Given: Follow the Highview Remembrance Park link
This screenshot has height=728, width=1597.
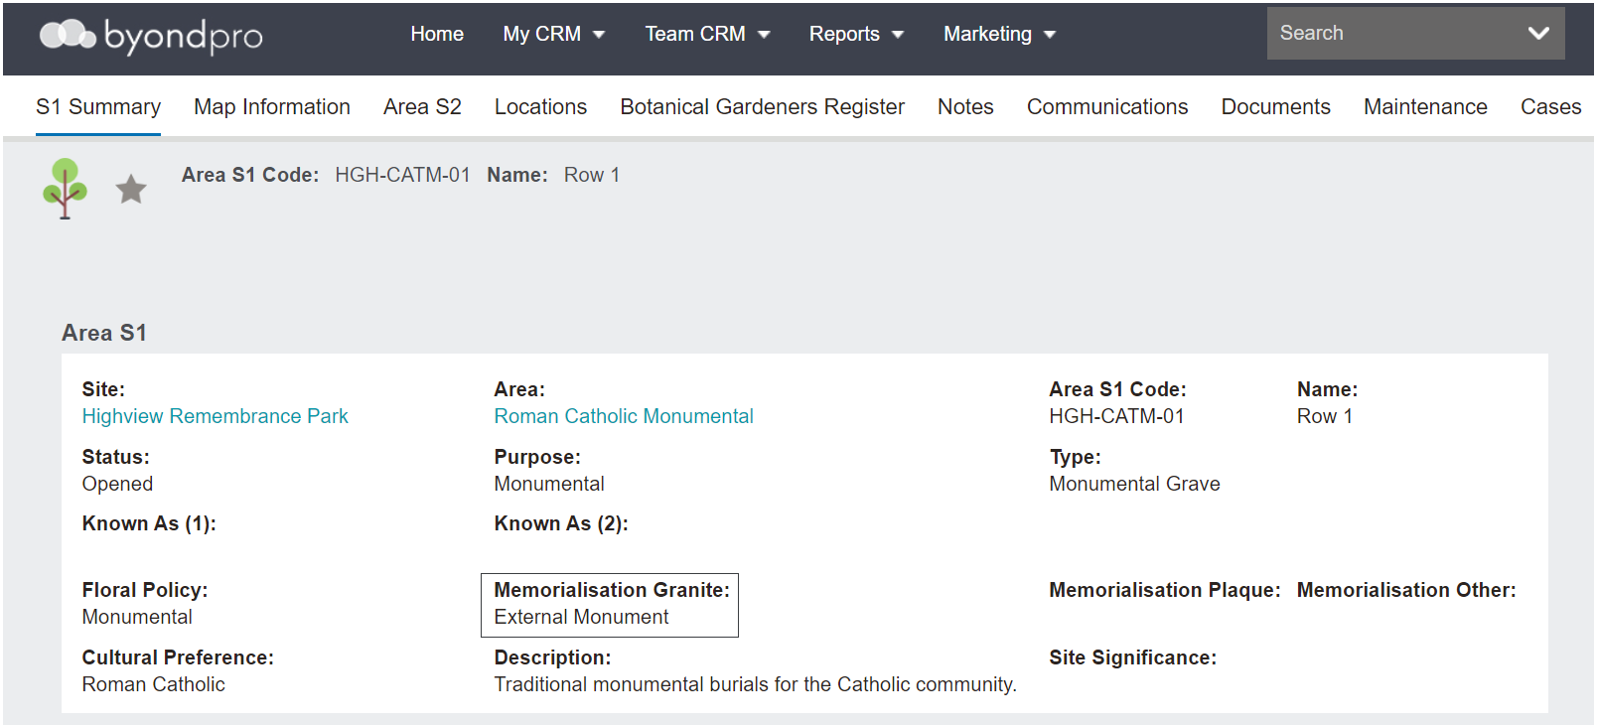Looking at the screenshot, I should click(x=215, y=416).
